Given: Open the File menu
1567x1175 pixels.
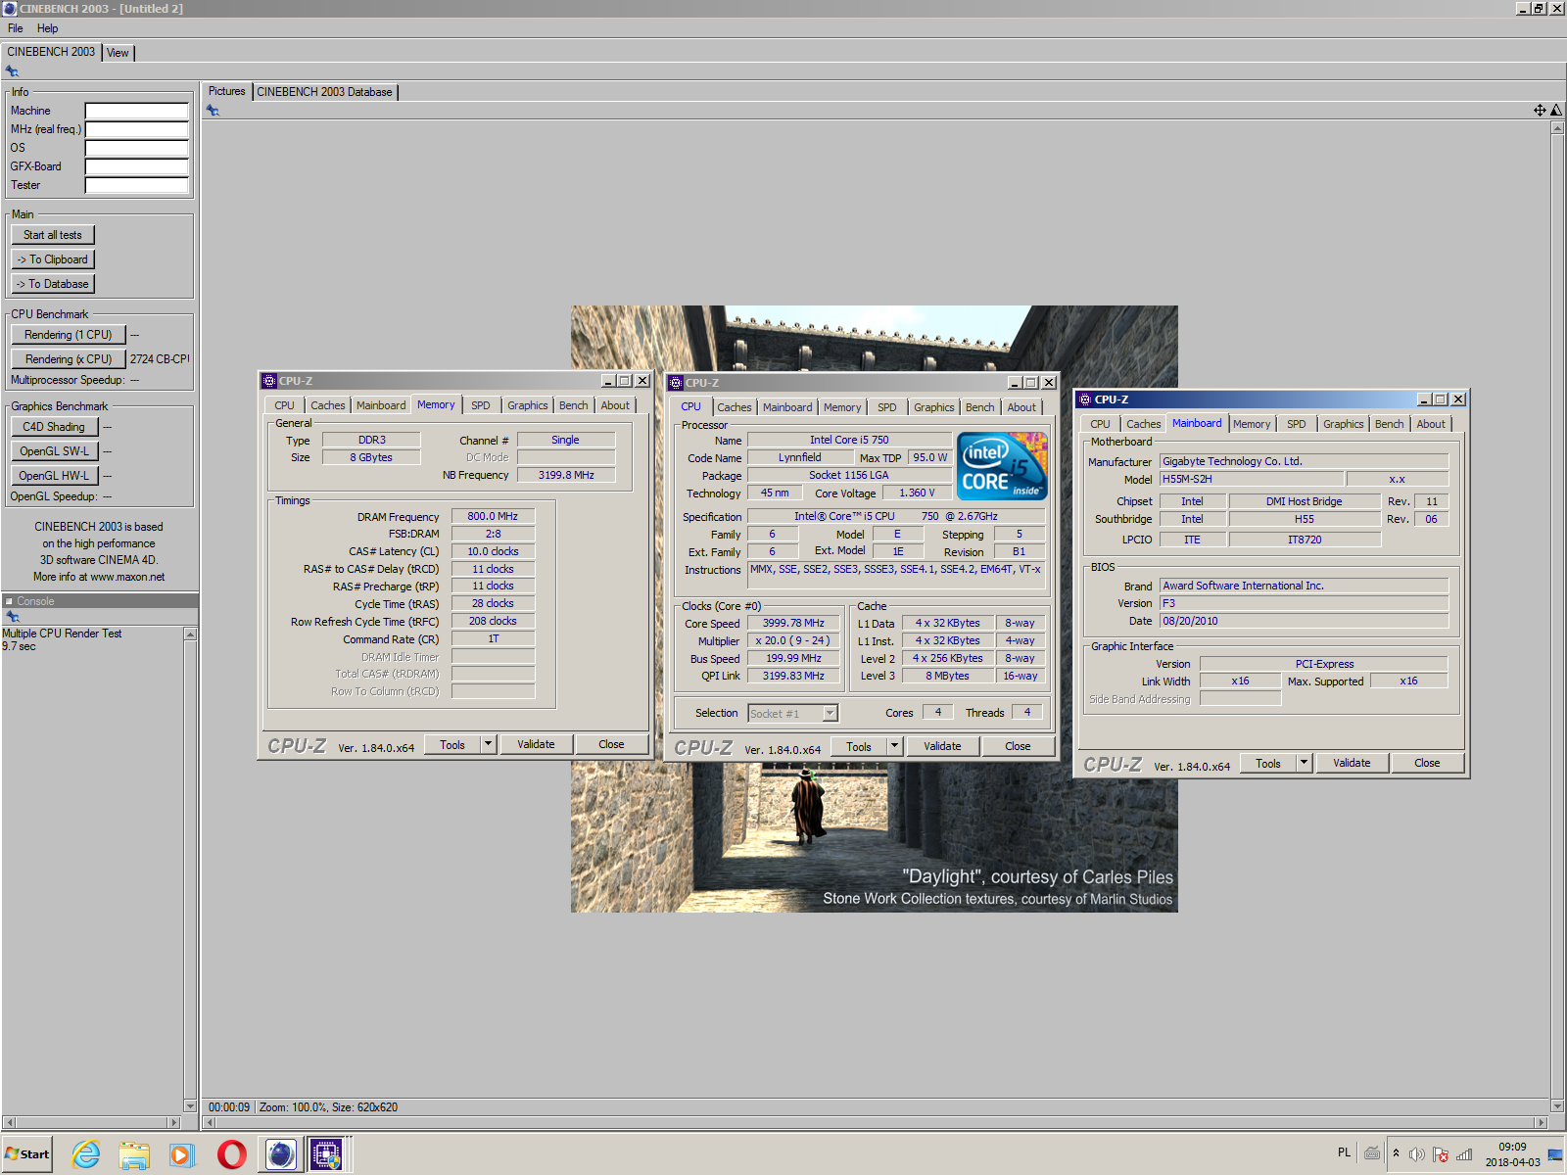Looking at the screenshot, I should pyautogui.click(x=16, y=28).
